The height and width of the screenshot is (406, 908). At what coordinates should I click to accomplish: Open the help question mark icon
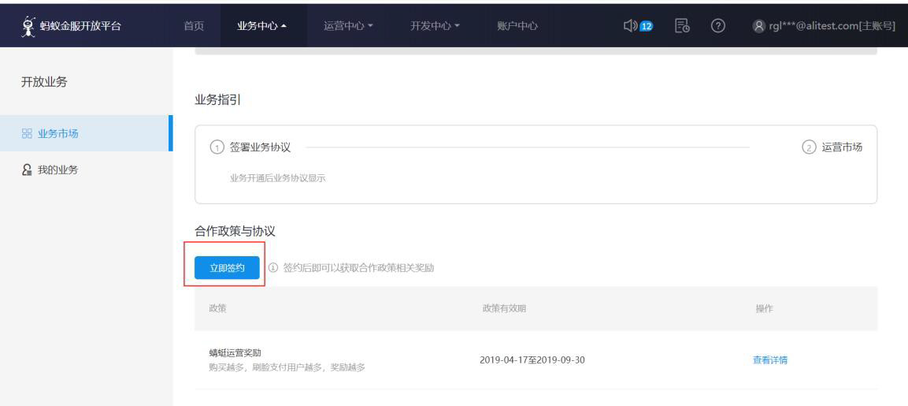[718, 25]
